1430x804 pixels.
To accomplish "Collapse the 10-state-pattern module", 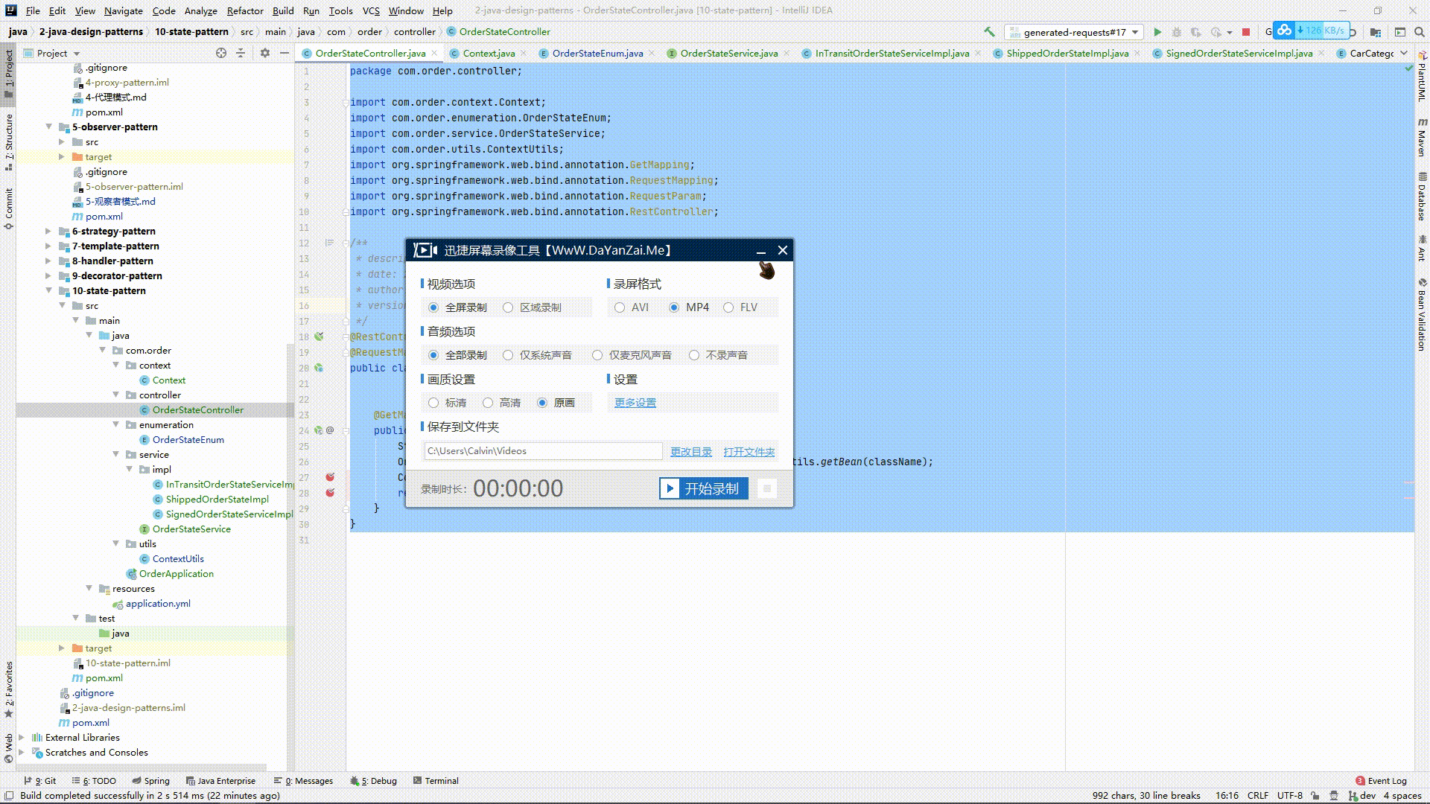I will point(48,290).
